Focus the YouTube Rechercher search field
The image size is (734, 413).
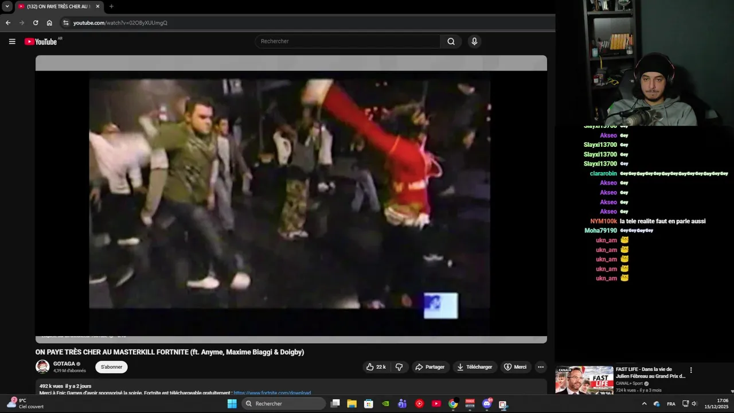(x=348, y=41)
